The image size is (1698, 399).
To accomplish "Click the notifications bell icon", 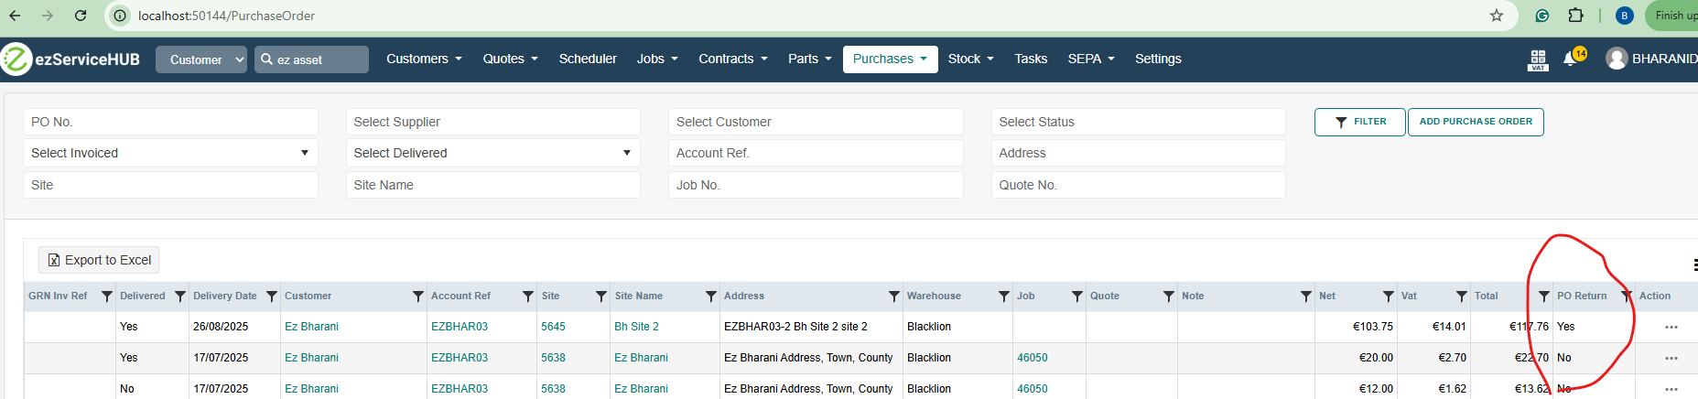I will [1570, 59].
